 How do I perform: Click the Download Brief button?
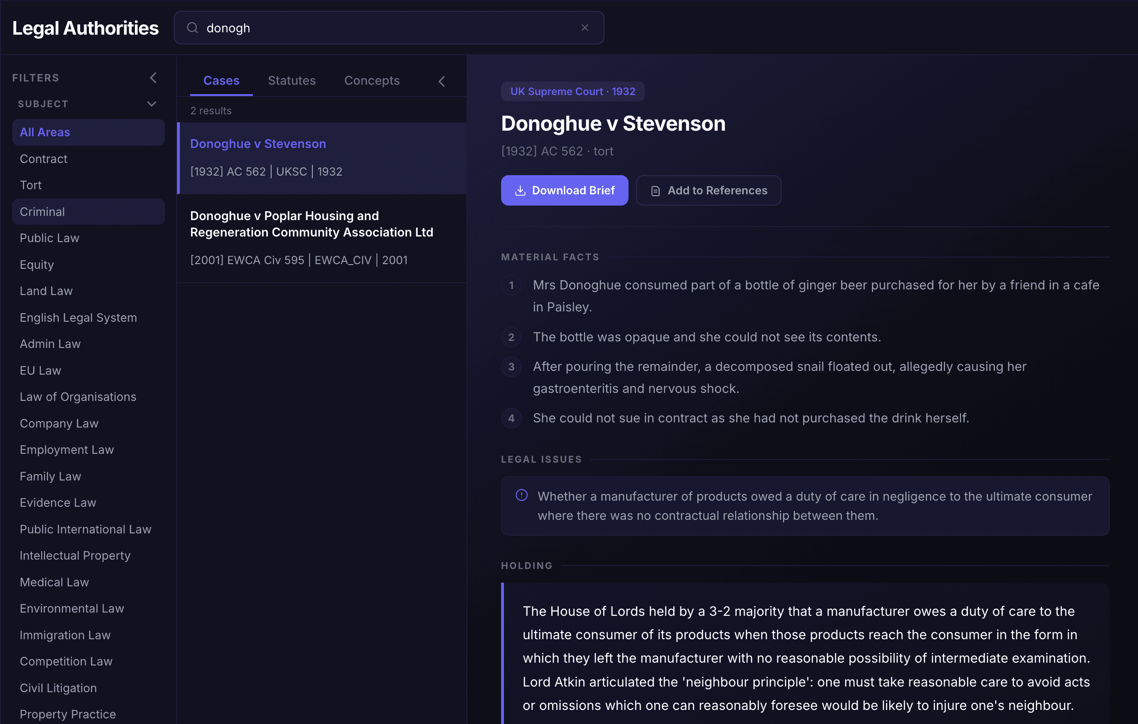564,191
